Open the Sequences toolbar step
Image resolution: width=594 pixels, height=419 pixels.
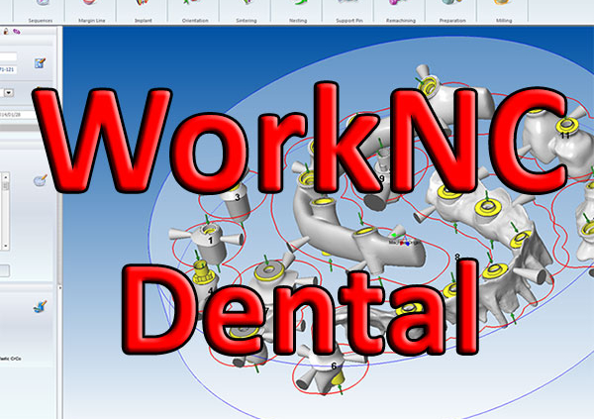coord(41,11)
